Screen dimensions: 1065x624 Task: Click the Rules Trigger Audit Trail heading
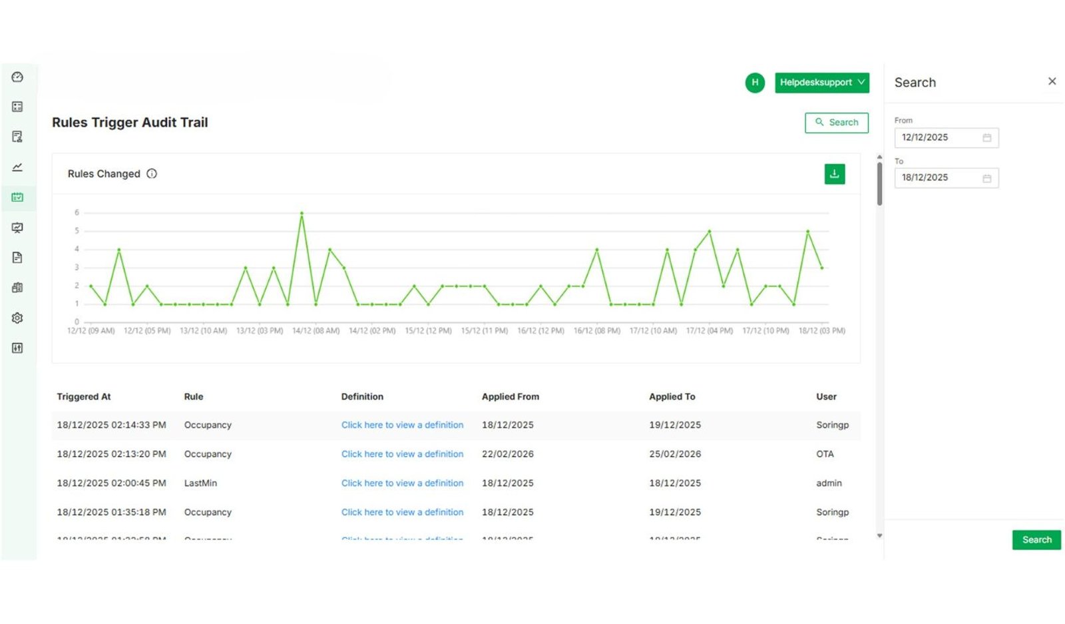click(130, 123)
